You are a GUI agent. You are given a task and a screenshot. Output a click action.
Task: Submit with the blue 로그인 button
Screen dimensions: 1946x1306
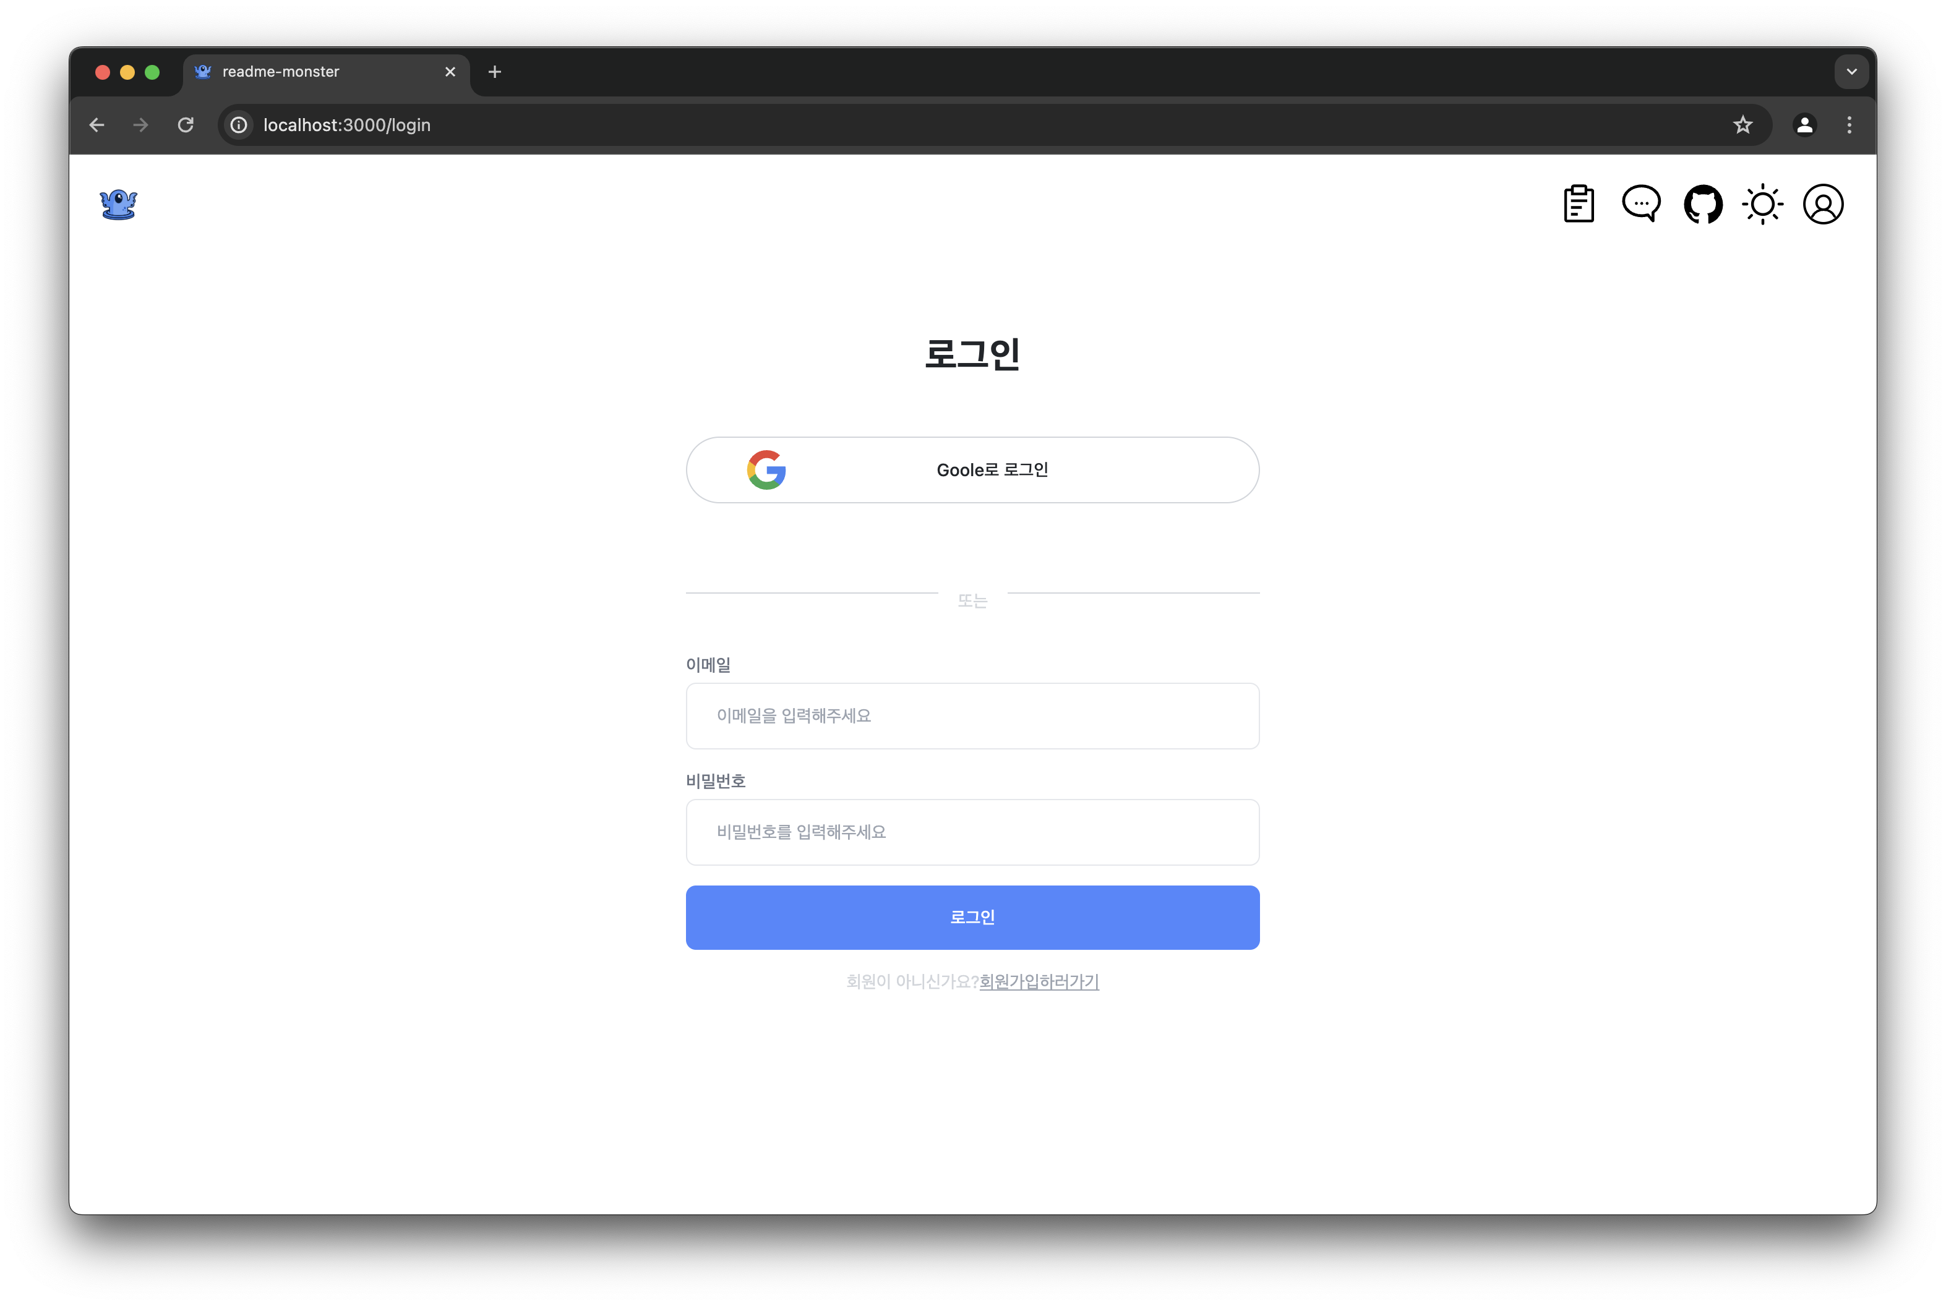[972, 917]
